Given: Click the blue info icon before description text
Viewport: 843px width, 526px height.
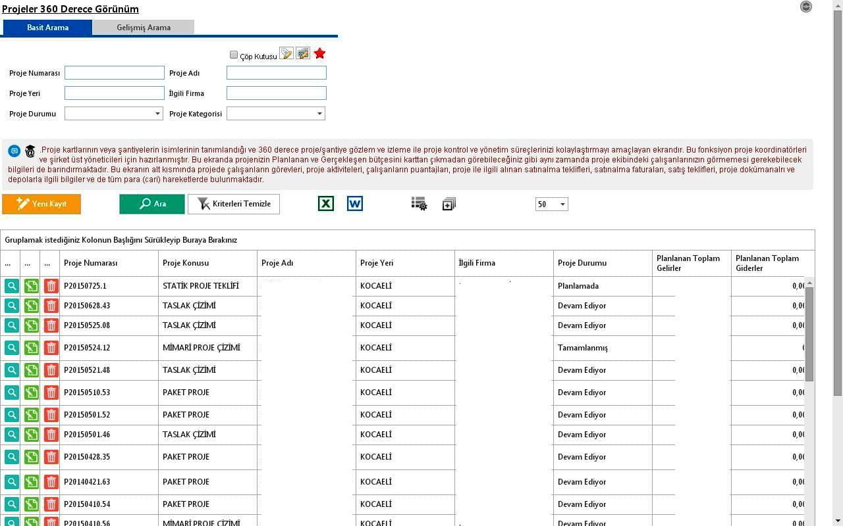Looking at the screenshot, I should 14,151.
